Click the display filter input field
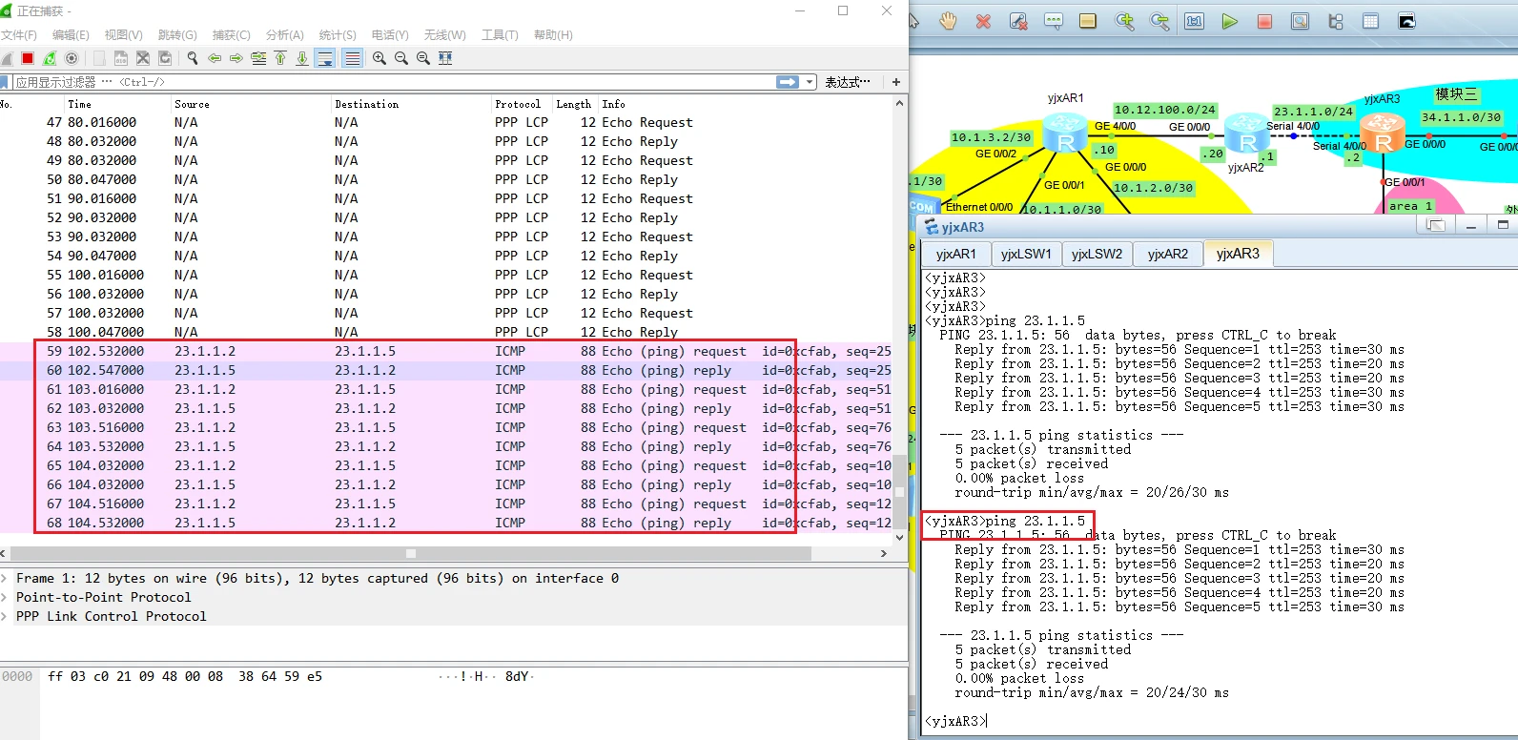The height and width of the screenshot is (740, 1518). pyautogui.click(x=381, y=82)
